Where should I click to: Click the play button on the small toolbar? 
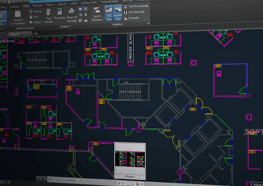(124, 183)
